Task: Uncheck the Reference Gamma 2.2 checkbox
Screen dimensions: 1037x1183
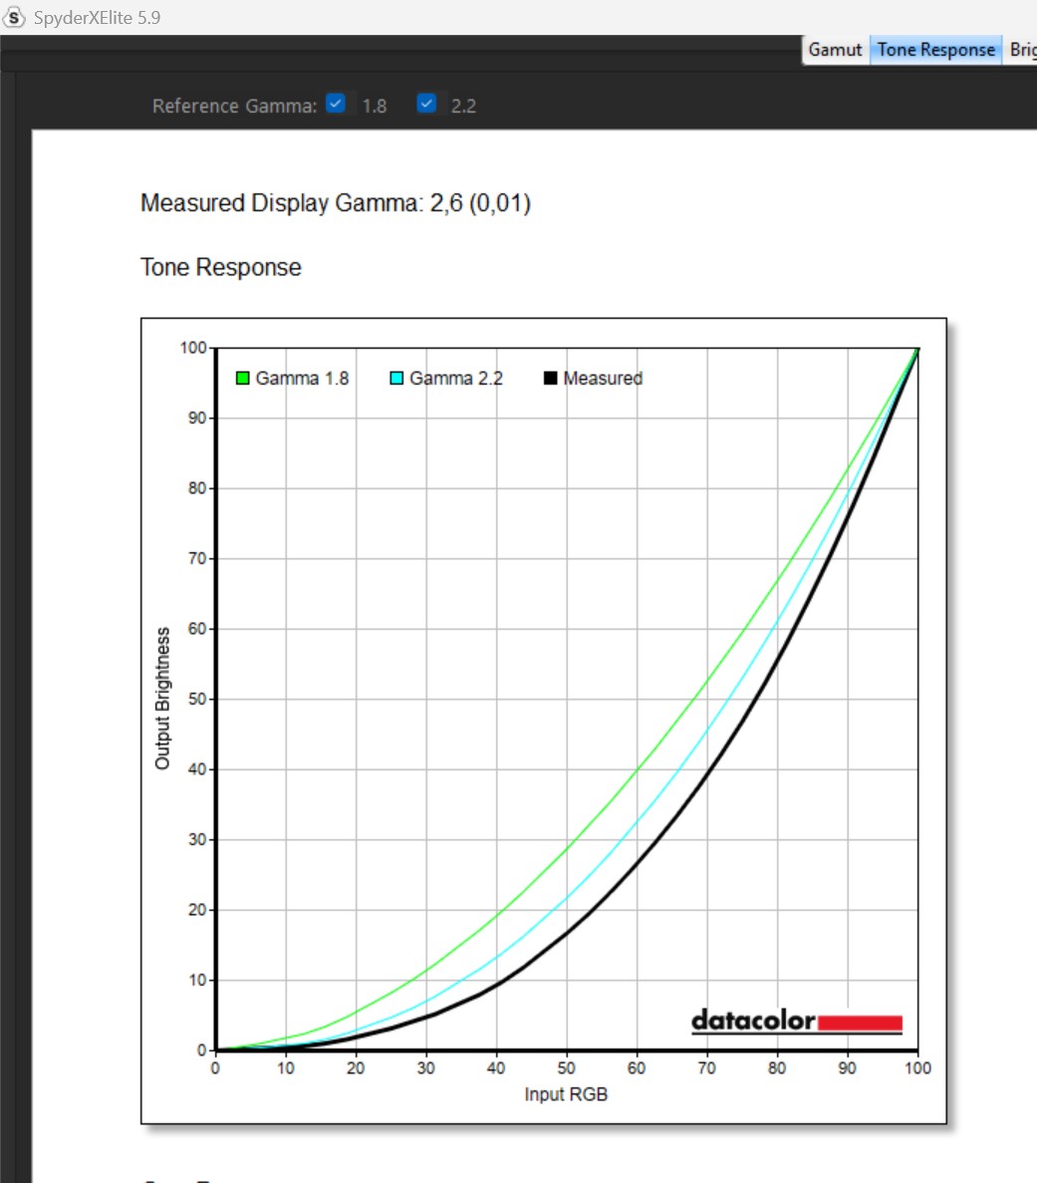Action: point(426,104)
